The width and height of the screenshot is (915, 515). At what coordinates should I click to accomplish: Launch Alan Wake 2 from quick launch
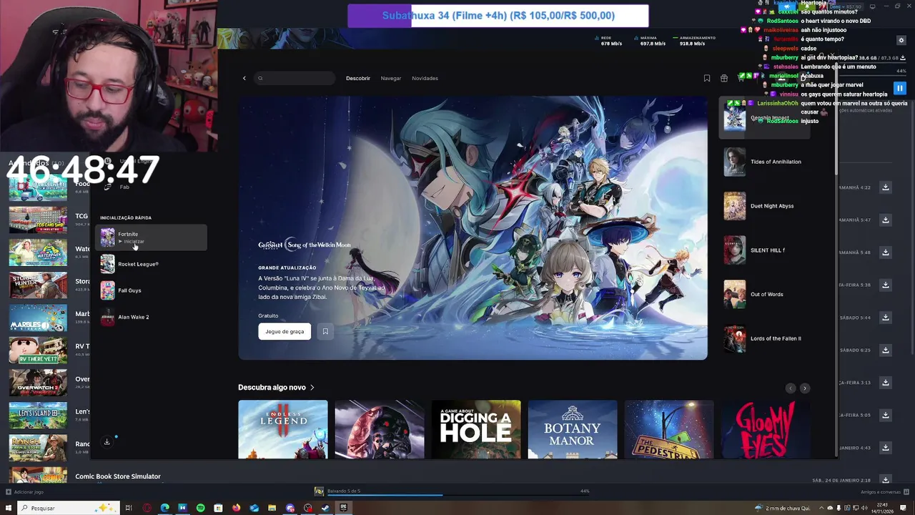point(151,317)
